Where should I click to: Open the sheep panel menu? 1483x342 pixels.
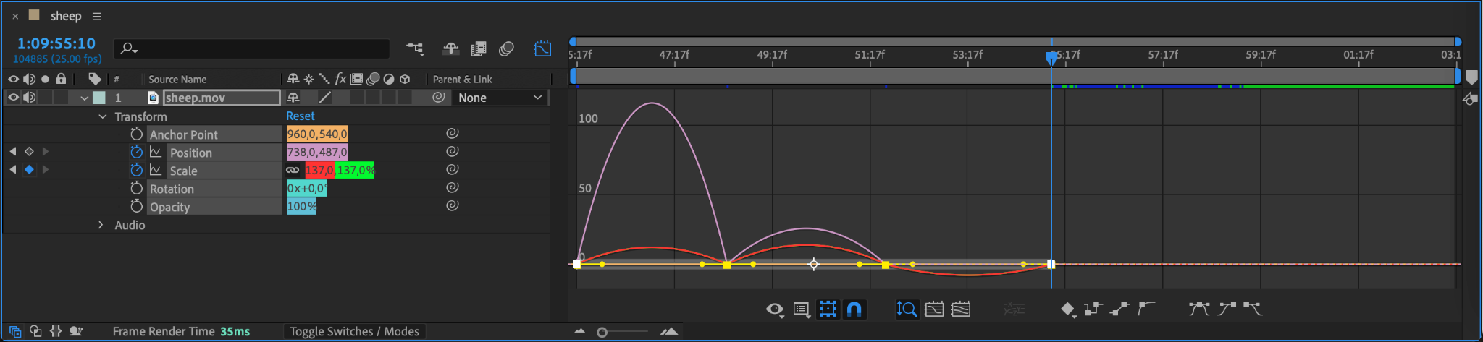coord(96,16)
